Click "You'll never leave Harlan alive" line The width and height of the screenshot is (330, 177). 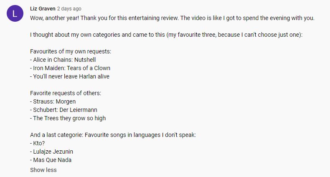[x=70, y=76]
